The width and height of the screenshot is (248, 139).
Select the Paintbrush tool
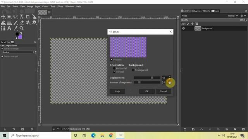15,23
